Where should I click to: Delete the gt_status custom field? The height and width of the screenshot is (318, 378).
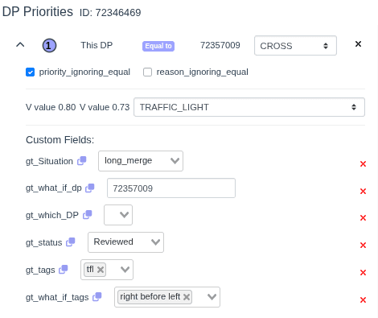[x=363, y=245]
